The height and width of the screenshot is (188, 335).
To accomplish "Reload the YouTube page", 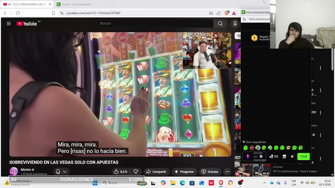I will tap(18, 13).
